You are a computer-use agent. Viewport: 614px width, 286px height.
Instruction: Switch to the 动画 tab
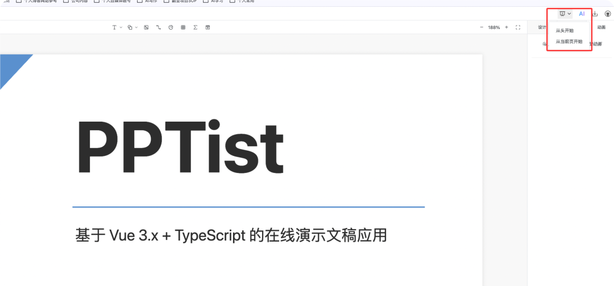(601, 27)
